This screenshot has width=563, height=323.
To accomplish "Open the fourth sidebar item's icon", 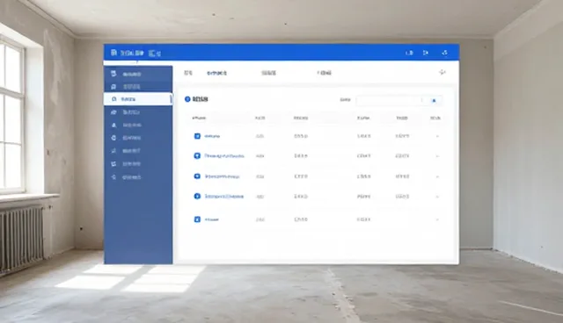I will [113, 112].
